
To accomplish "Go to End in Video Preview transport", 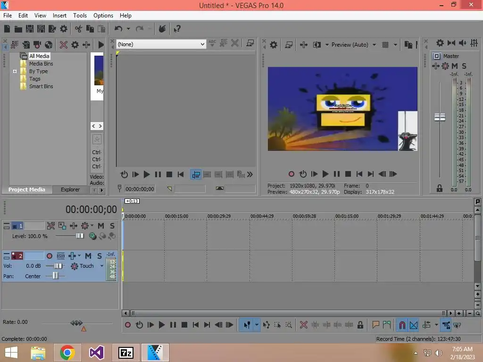I will pyautogui.click(x=371, y=174).
